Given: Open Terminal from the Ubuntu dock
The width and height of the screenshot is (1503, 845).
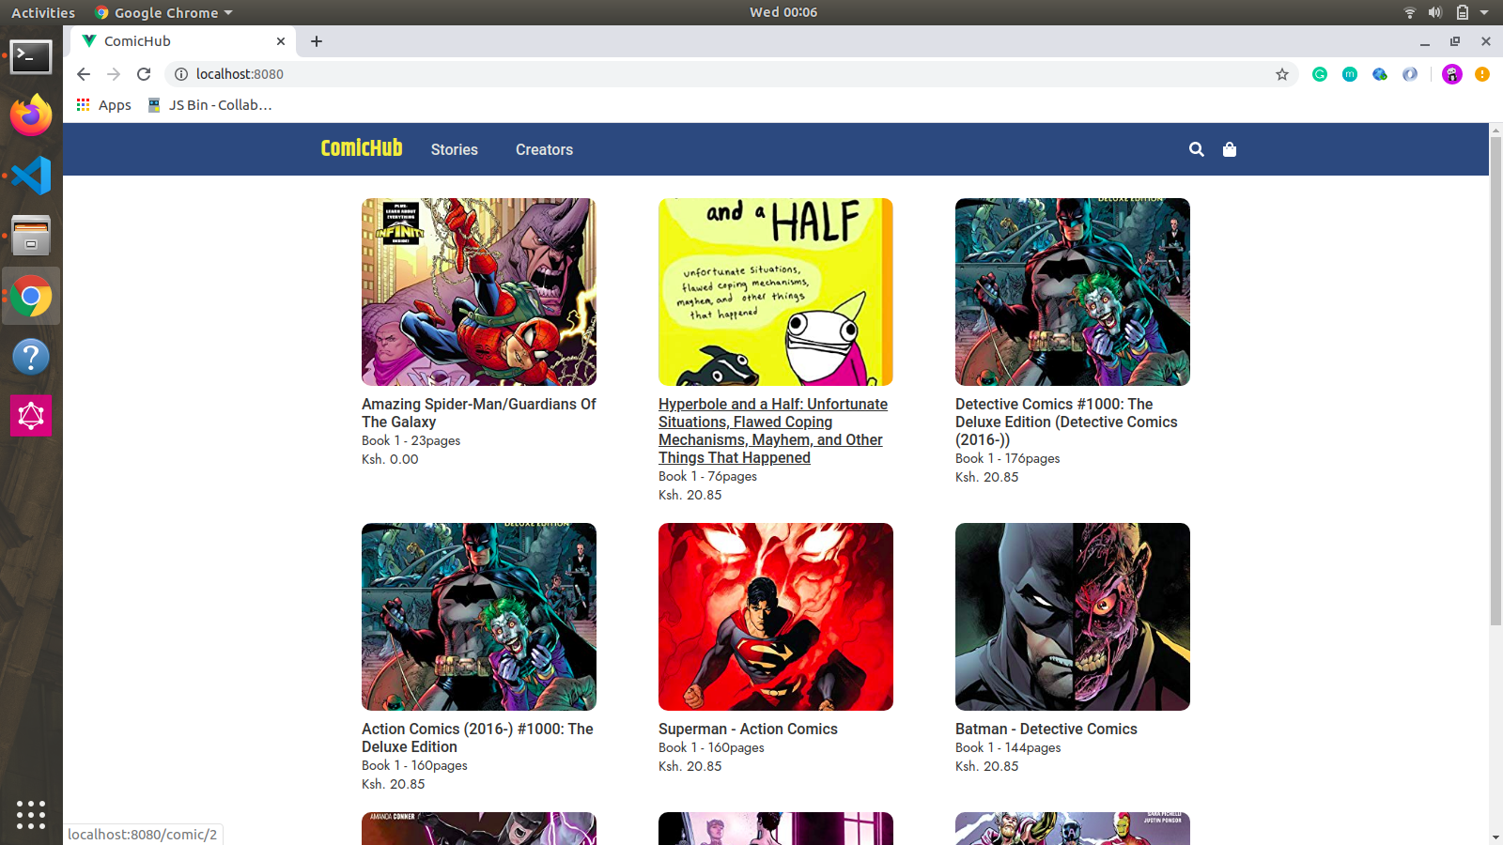Looking at the screenshot, I should click(31, 56).
